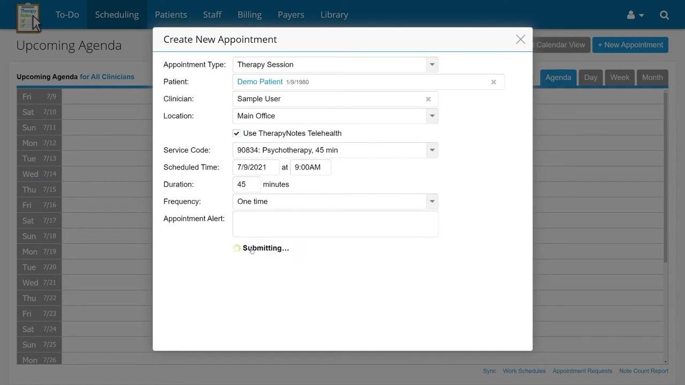Select the Thu 7/15 agenda row
This screenshot has width=685, height=385.
pyautogui.click(x=340, y=189)
